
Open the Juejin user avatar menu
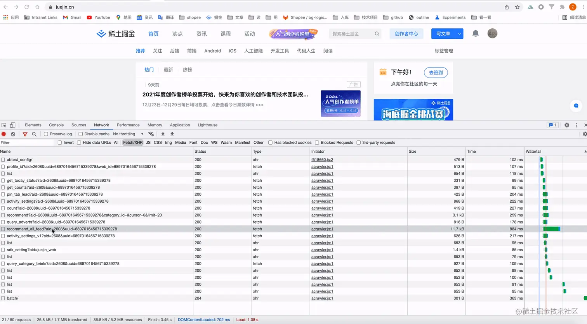coord(492,34)
